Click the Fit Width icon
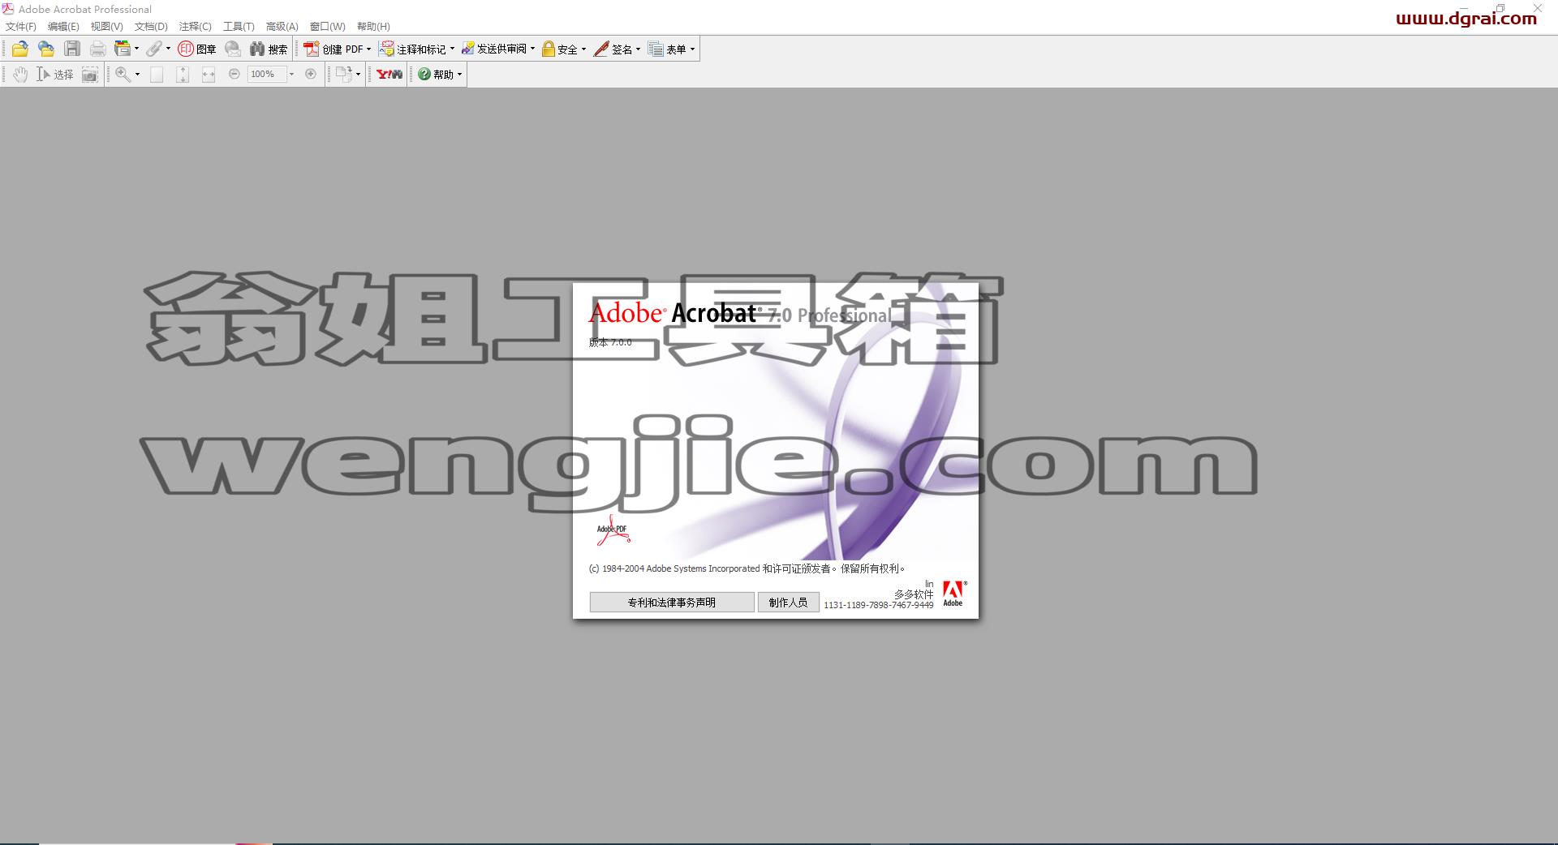 click(209, 75)
